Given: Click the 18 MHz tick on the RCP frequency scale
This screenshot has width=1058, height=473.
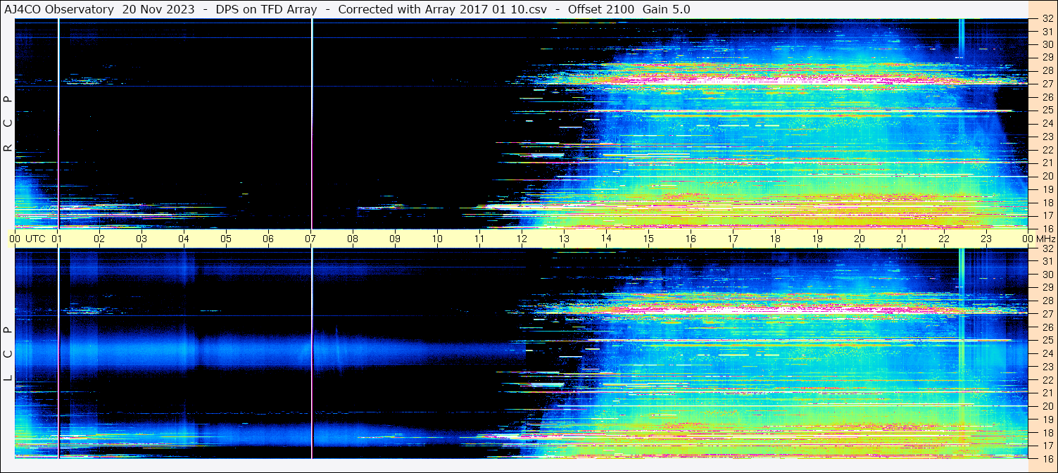Looking at the screenshot, I should pos(1047,202).
